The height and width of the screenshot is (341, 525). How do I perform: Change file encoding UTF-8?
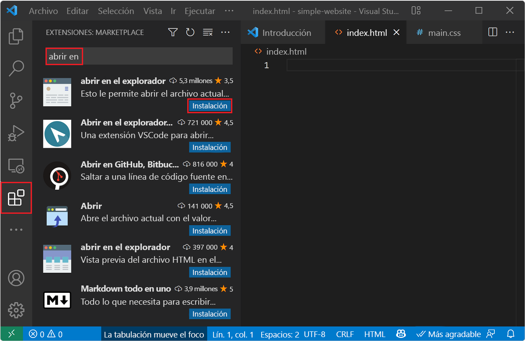(315, 334)
